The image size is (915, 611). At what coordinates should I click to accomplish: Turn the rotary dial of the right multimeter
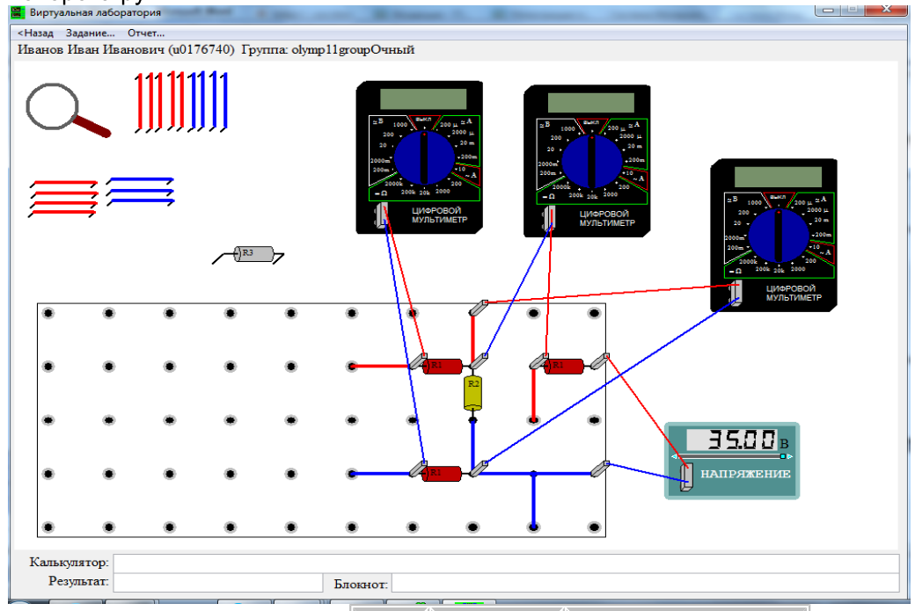pos(779,236)
